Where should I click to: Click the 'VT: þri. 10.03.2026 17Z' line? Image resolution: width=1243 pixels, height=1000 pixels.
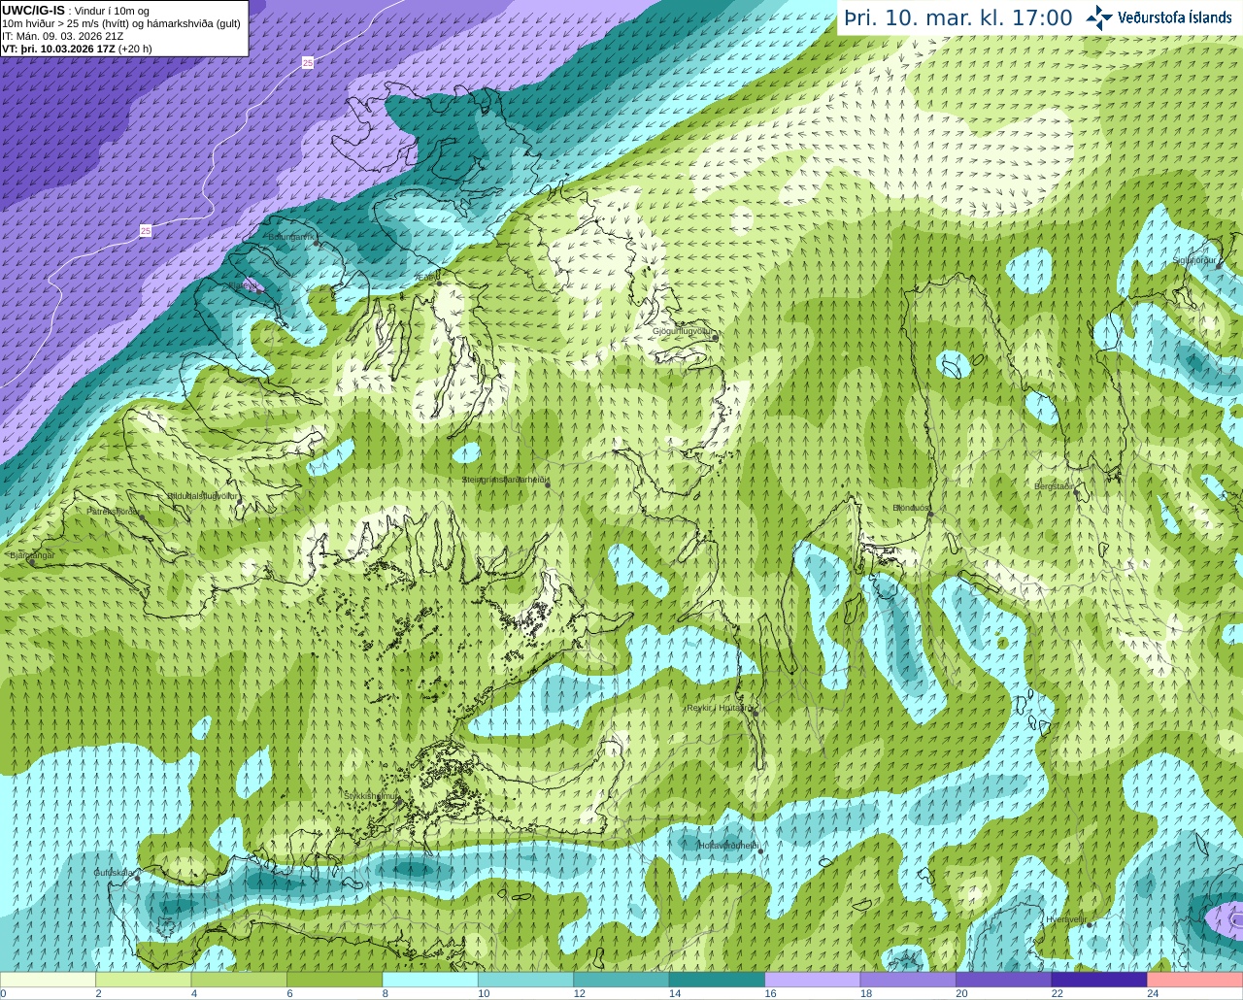[x=59, y=49]
